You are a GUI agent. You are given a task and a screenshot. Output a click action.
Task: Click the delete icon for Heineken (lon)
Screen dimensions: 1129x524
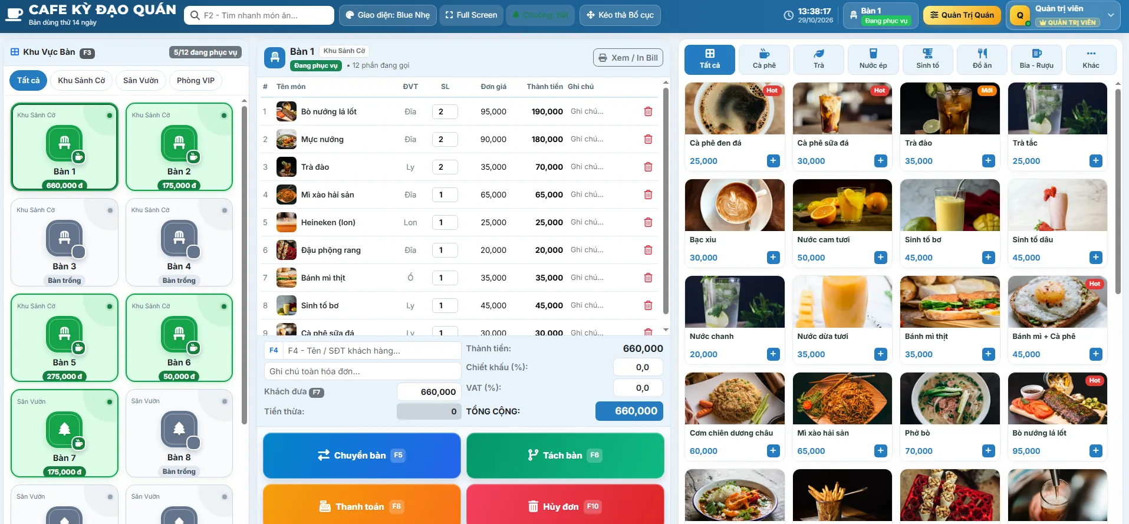(648, 222)
